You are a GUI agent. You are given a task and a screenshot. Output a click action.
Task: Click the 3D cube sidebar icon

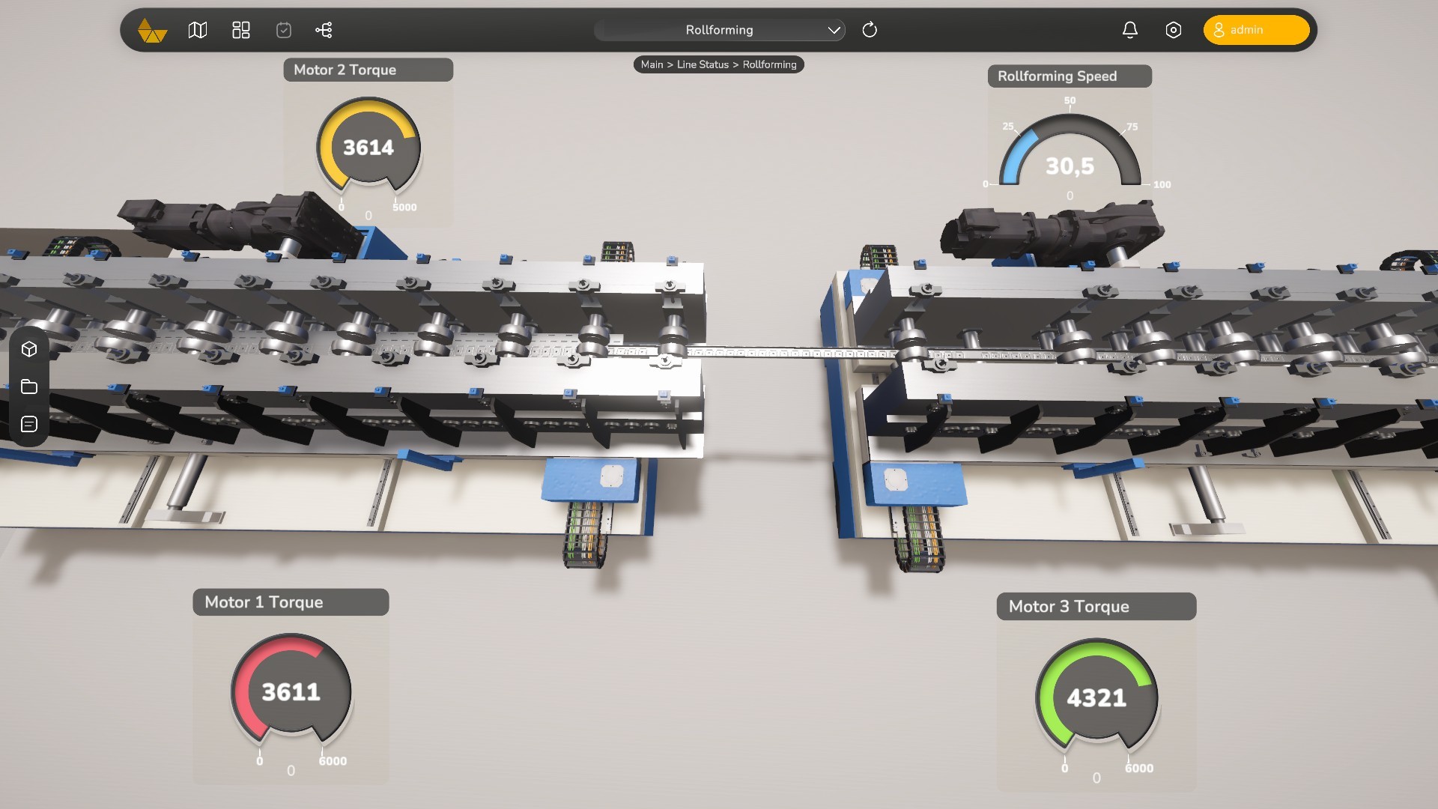(x=29, y=349)
